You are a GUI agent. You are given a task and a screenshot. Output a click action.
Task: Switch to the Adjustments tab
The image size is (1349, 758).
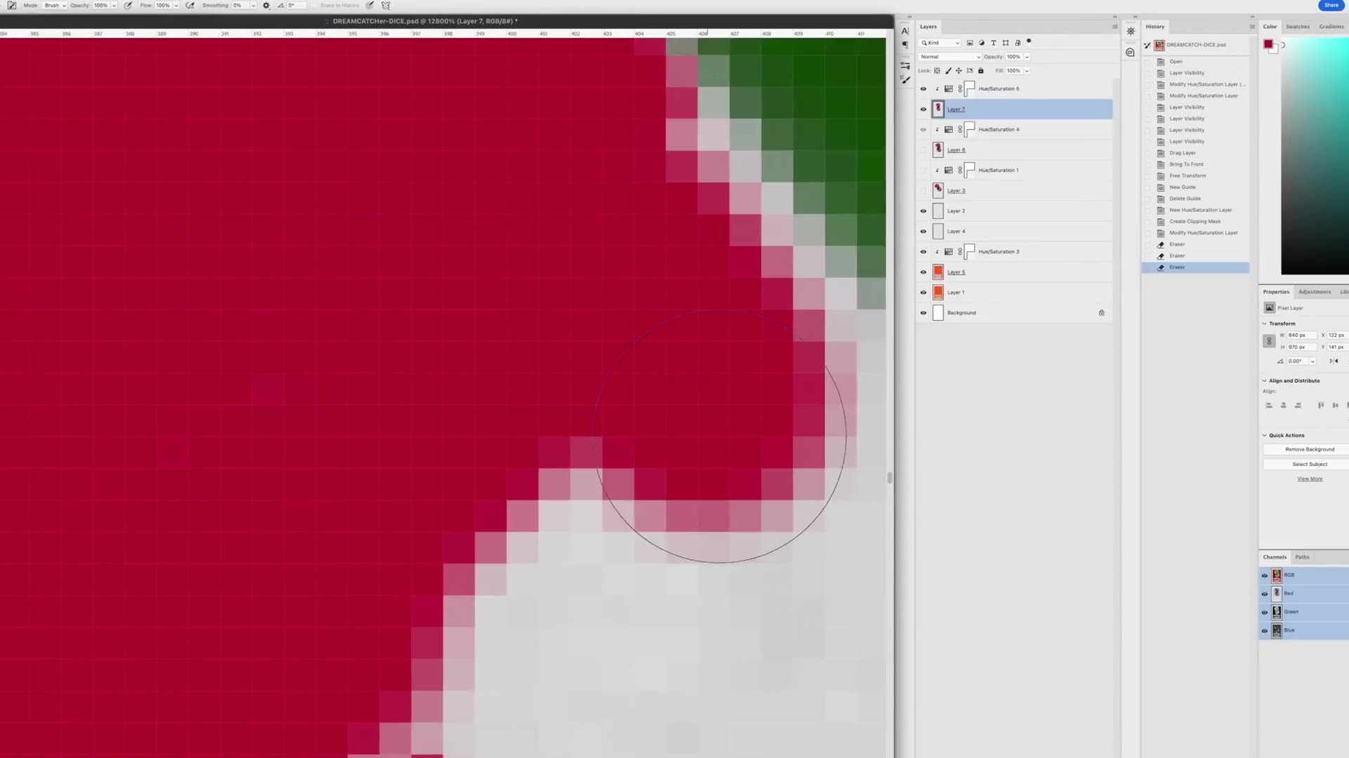coord(1315,292)
